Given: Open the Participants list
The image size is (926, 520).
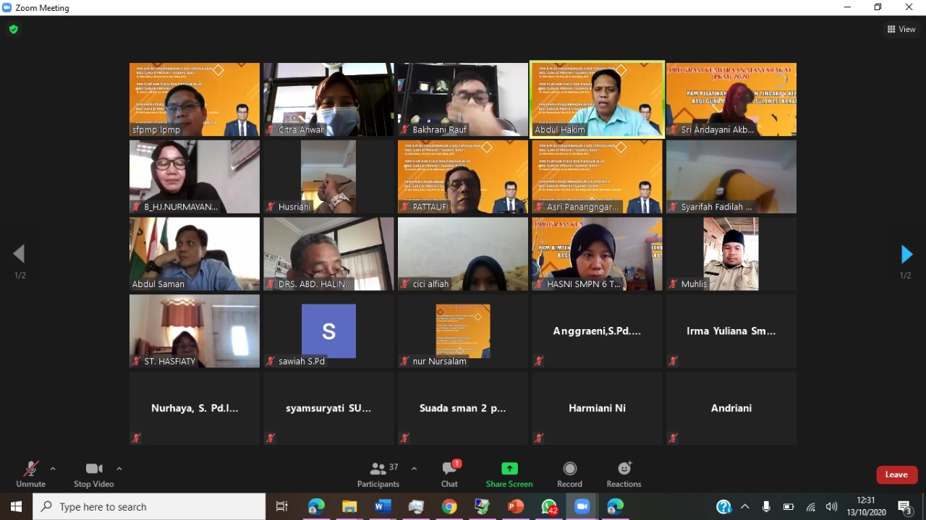Looking at the screenshot, I should click(378, 474).
